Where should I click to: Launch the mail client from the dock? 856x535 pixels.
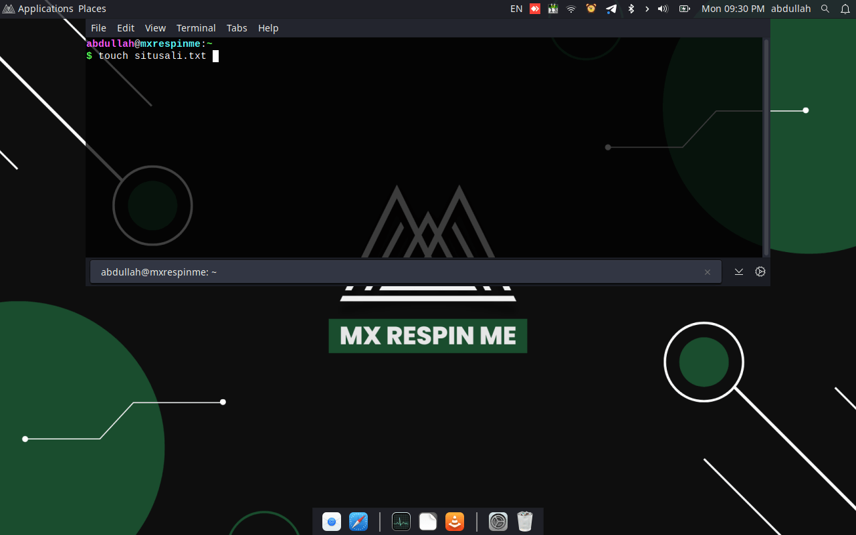point(332,522)
